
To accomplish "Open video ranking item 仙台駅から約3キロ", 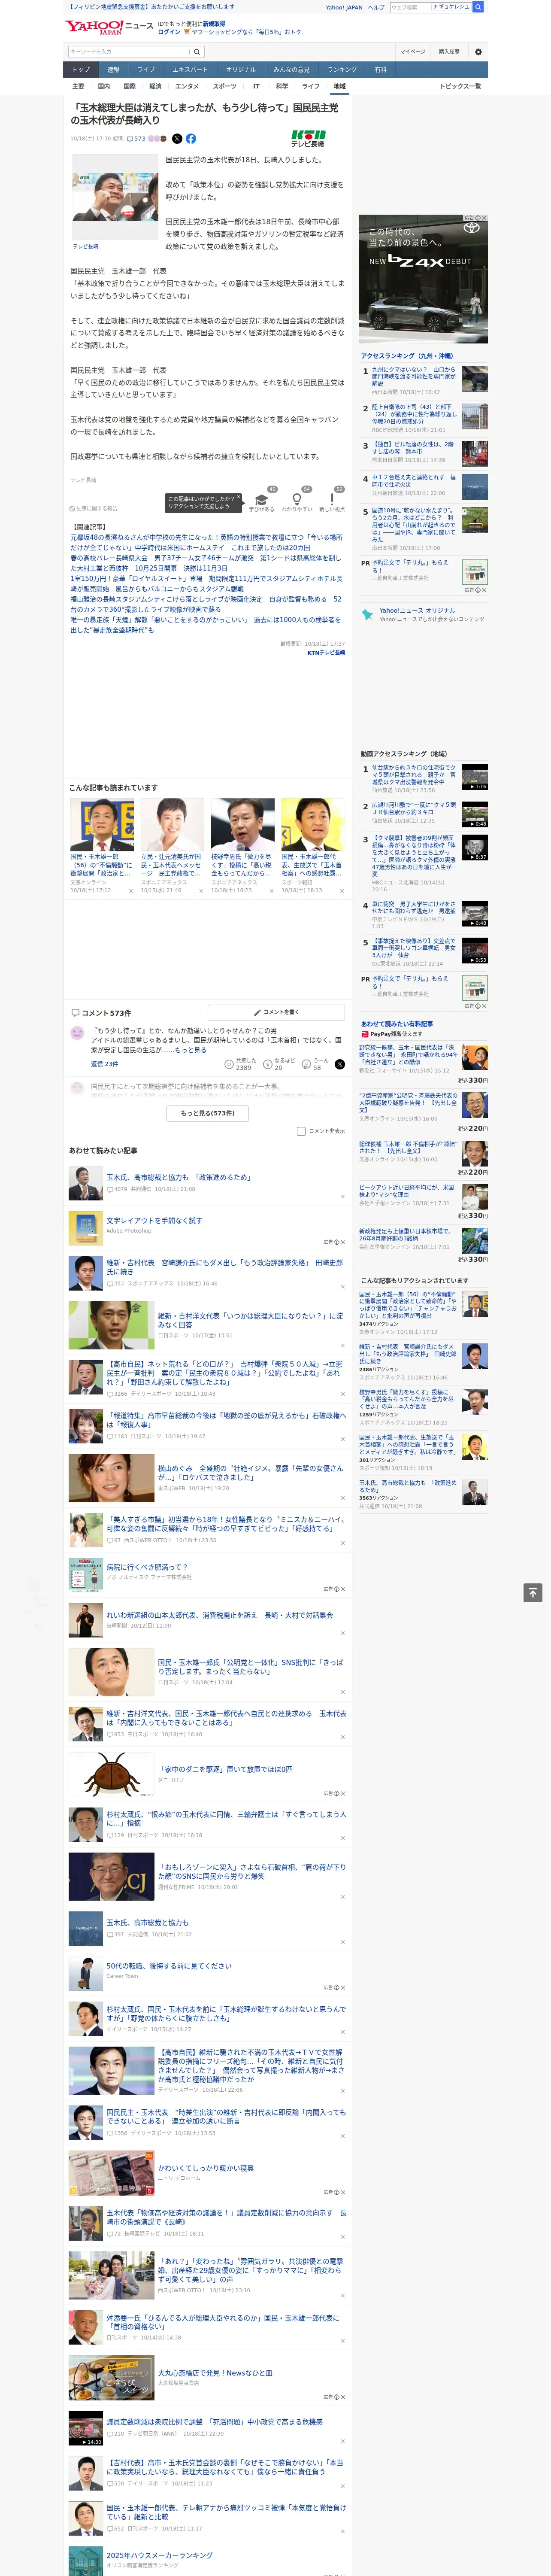I will (414, 775).
